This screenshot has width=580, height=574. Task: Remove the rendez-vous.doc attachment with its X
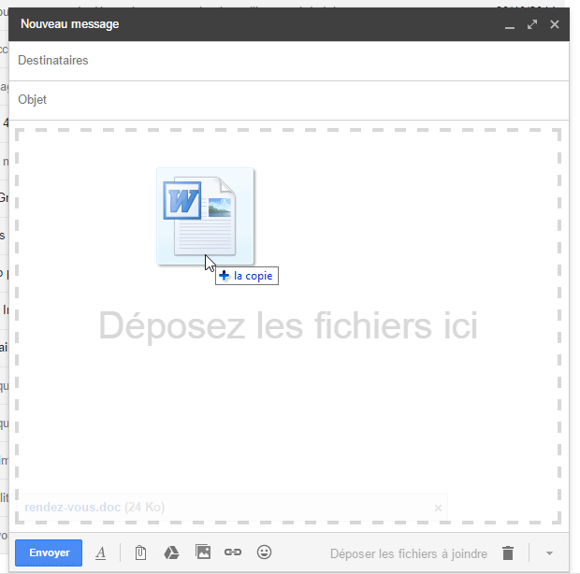coord(438,509)
